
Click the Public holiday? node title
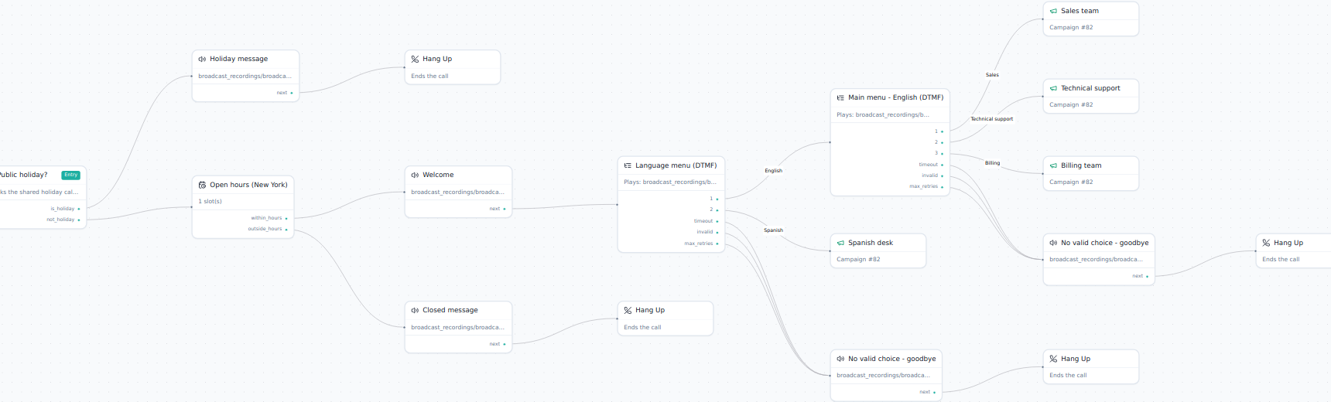tap(23, 175)
